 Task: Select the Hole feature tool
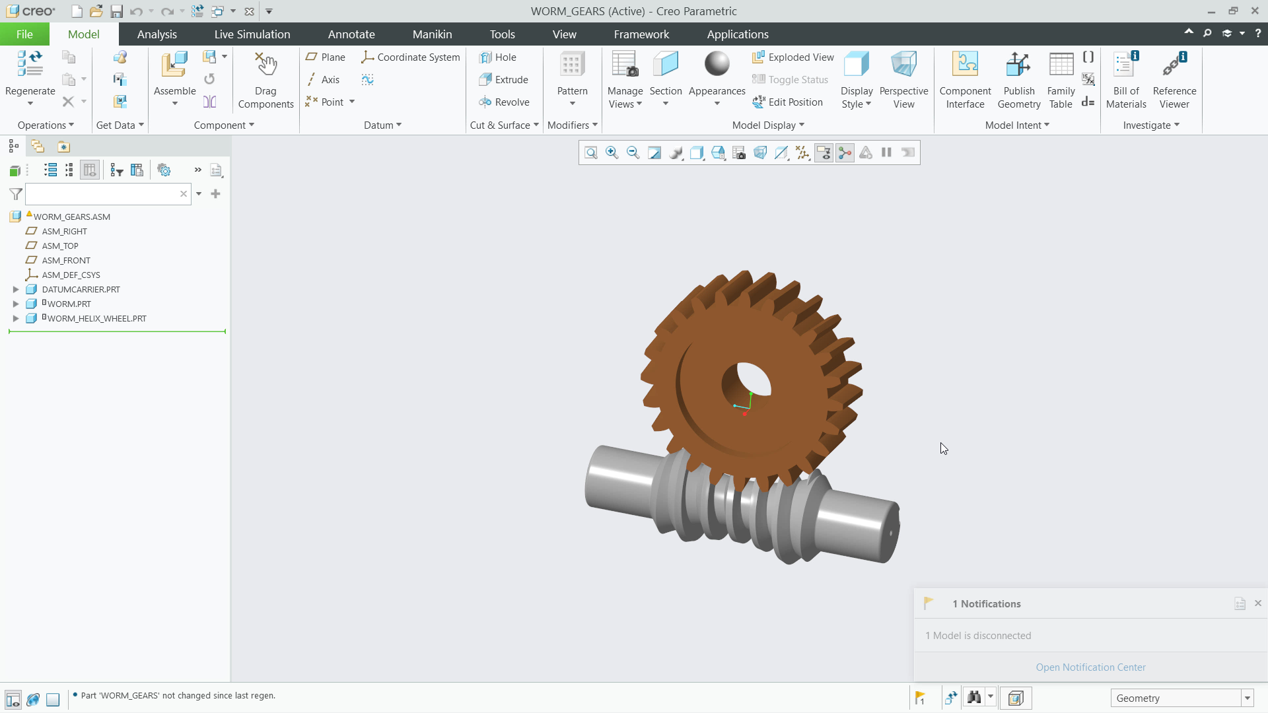[498, 57]
